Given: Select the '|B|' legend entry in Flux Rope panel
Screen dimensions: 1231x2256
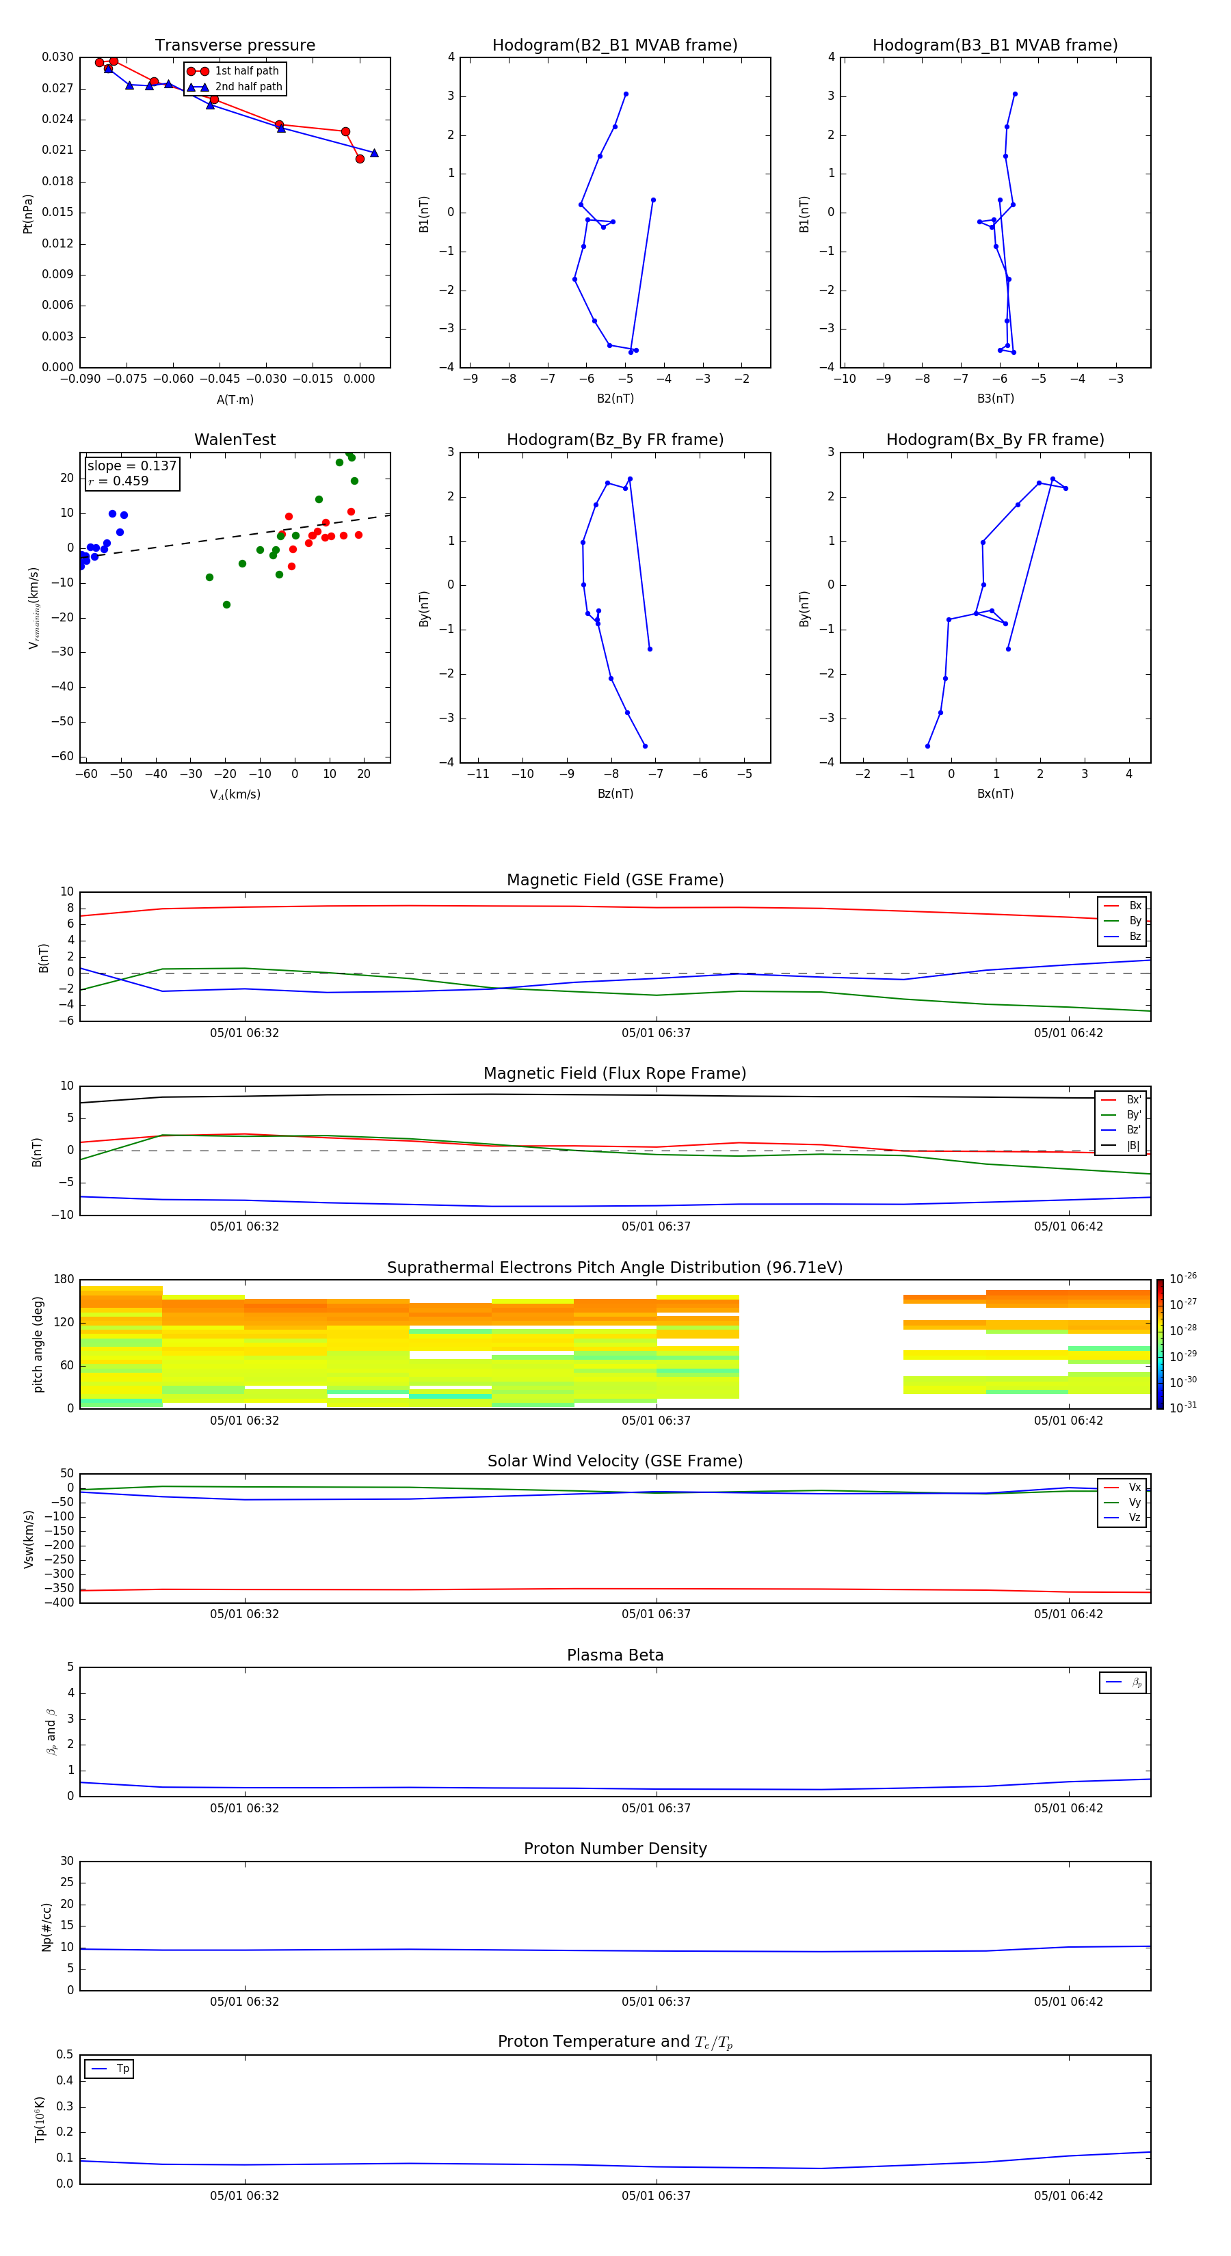Looking at the screenshot, I should [1122, 1146].
